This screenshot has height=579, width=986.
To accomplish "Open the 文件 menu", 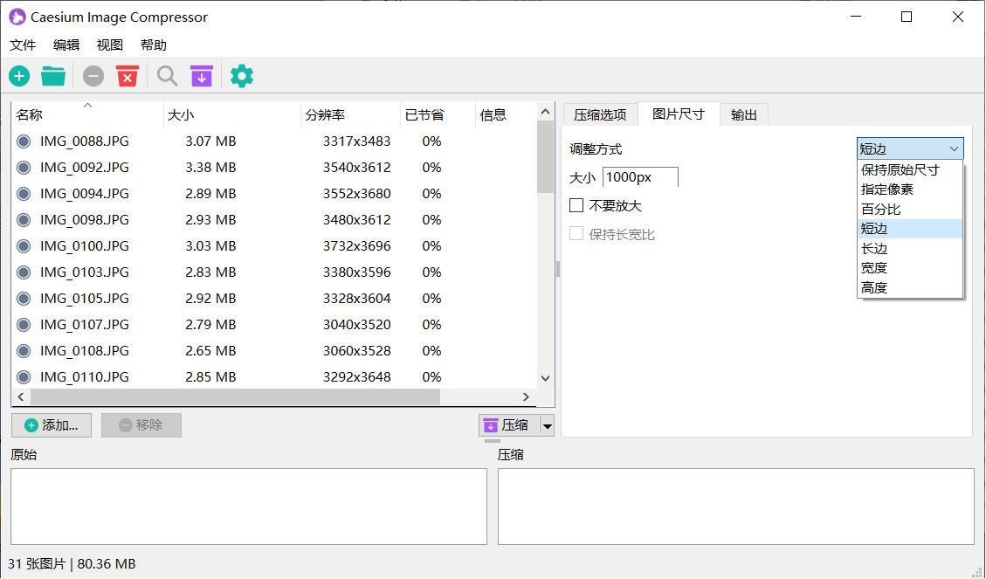I will click(x=23, y=45).
